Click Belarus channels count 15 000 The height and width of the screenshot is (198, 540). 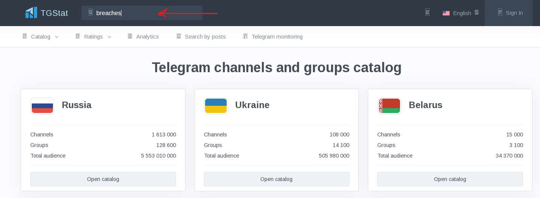coord(515,135)
